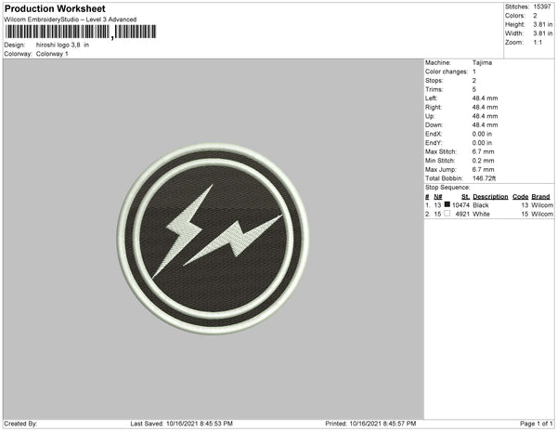Click the Min Stitch value 0.2 mm

click(483, 161)
